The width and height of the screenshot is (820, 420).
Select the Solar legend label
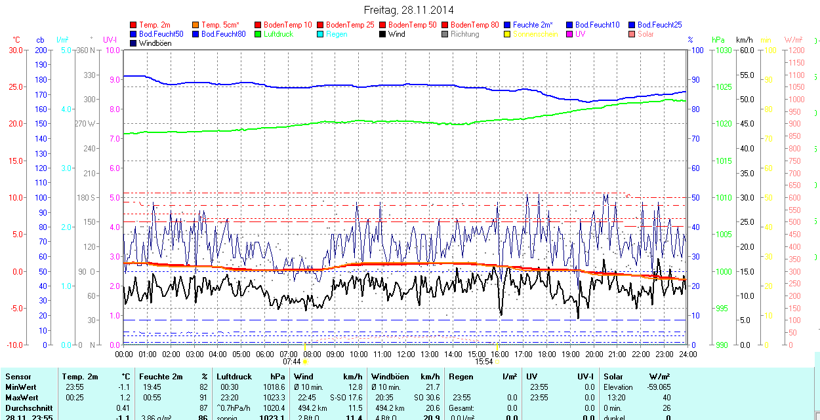646,34
